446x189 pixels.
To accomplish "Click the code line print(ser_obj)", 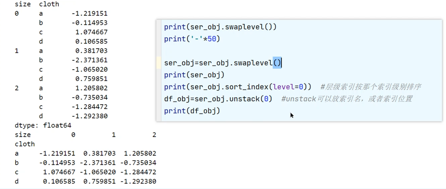I will (194, 75).
